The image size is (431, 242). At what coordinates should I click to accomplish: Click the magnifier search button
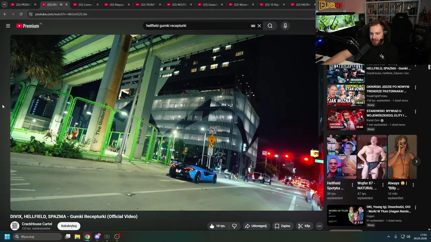(270, 26)
